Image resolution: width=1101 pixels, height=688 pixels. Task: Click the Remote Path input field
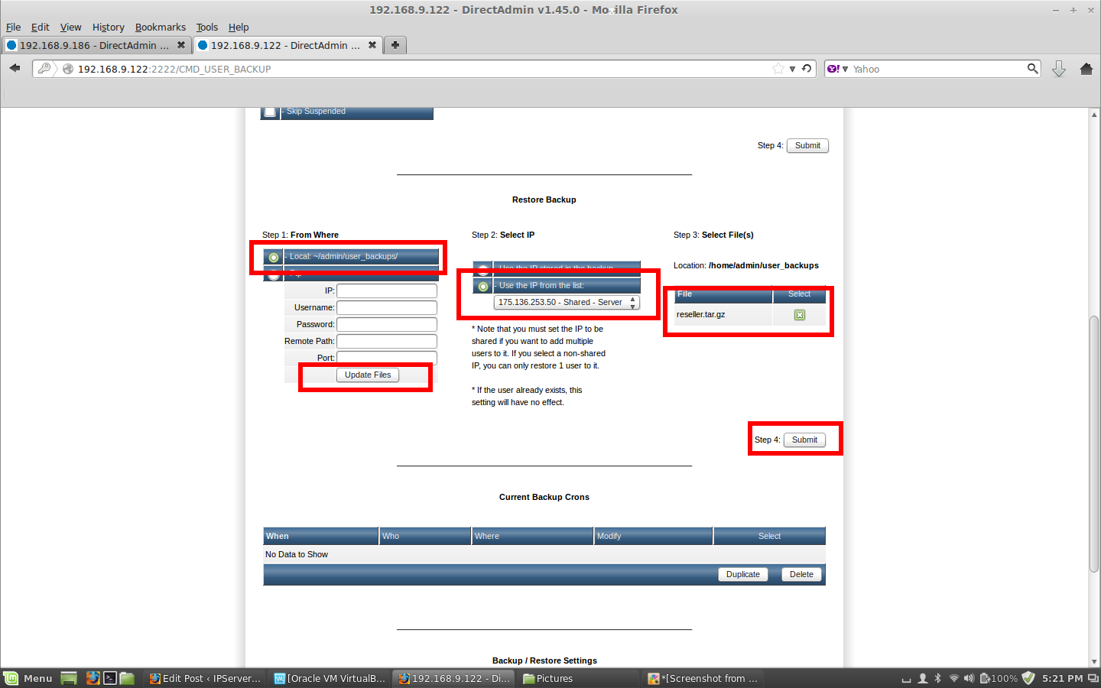point(387,341)
